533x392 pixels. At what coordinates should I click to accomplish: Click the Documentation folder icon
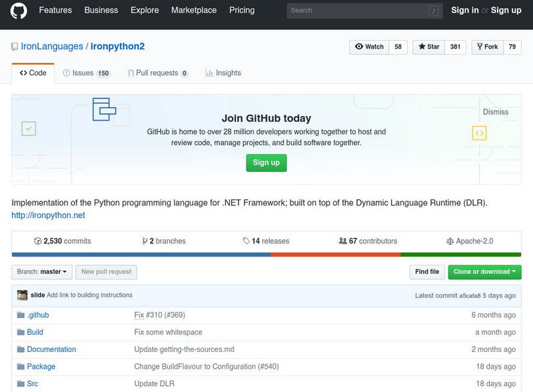(21, 349)
